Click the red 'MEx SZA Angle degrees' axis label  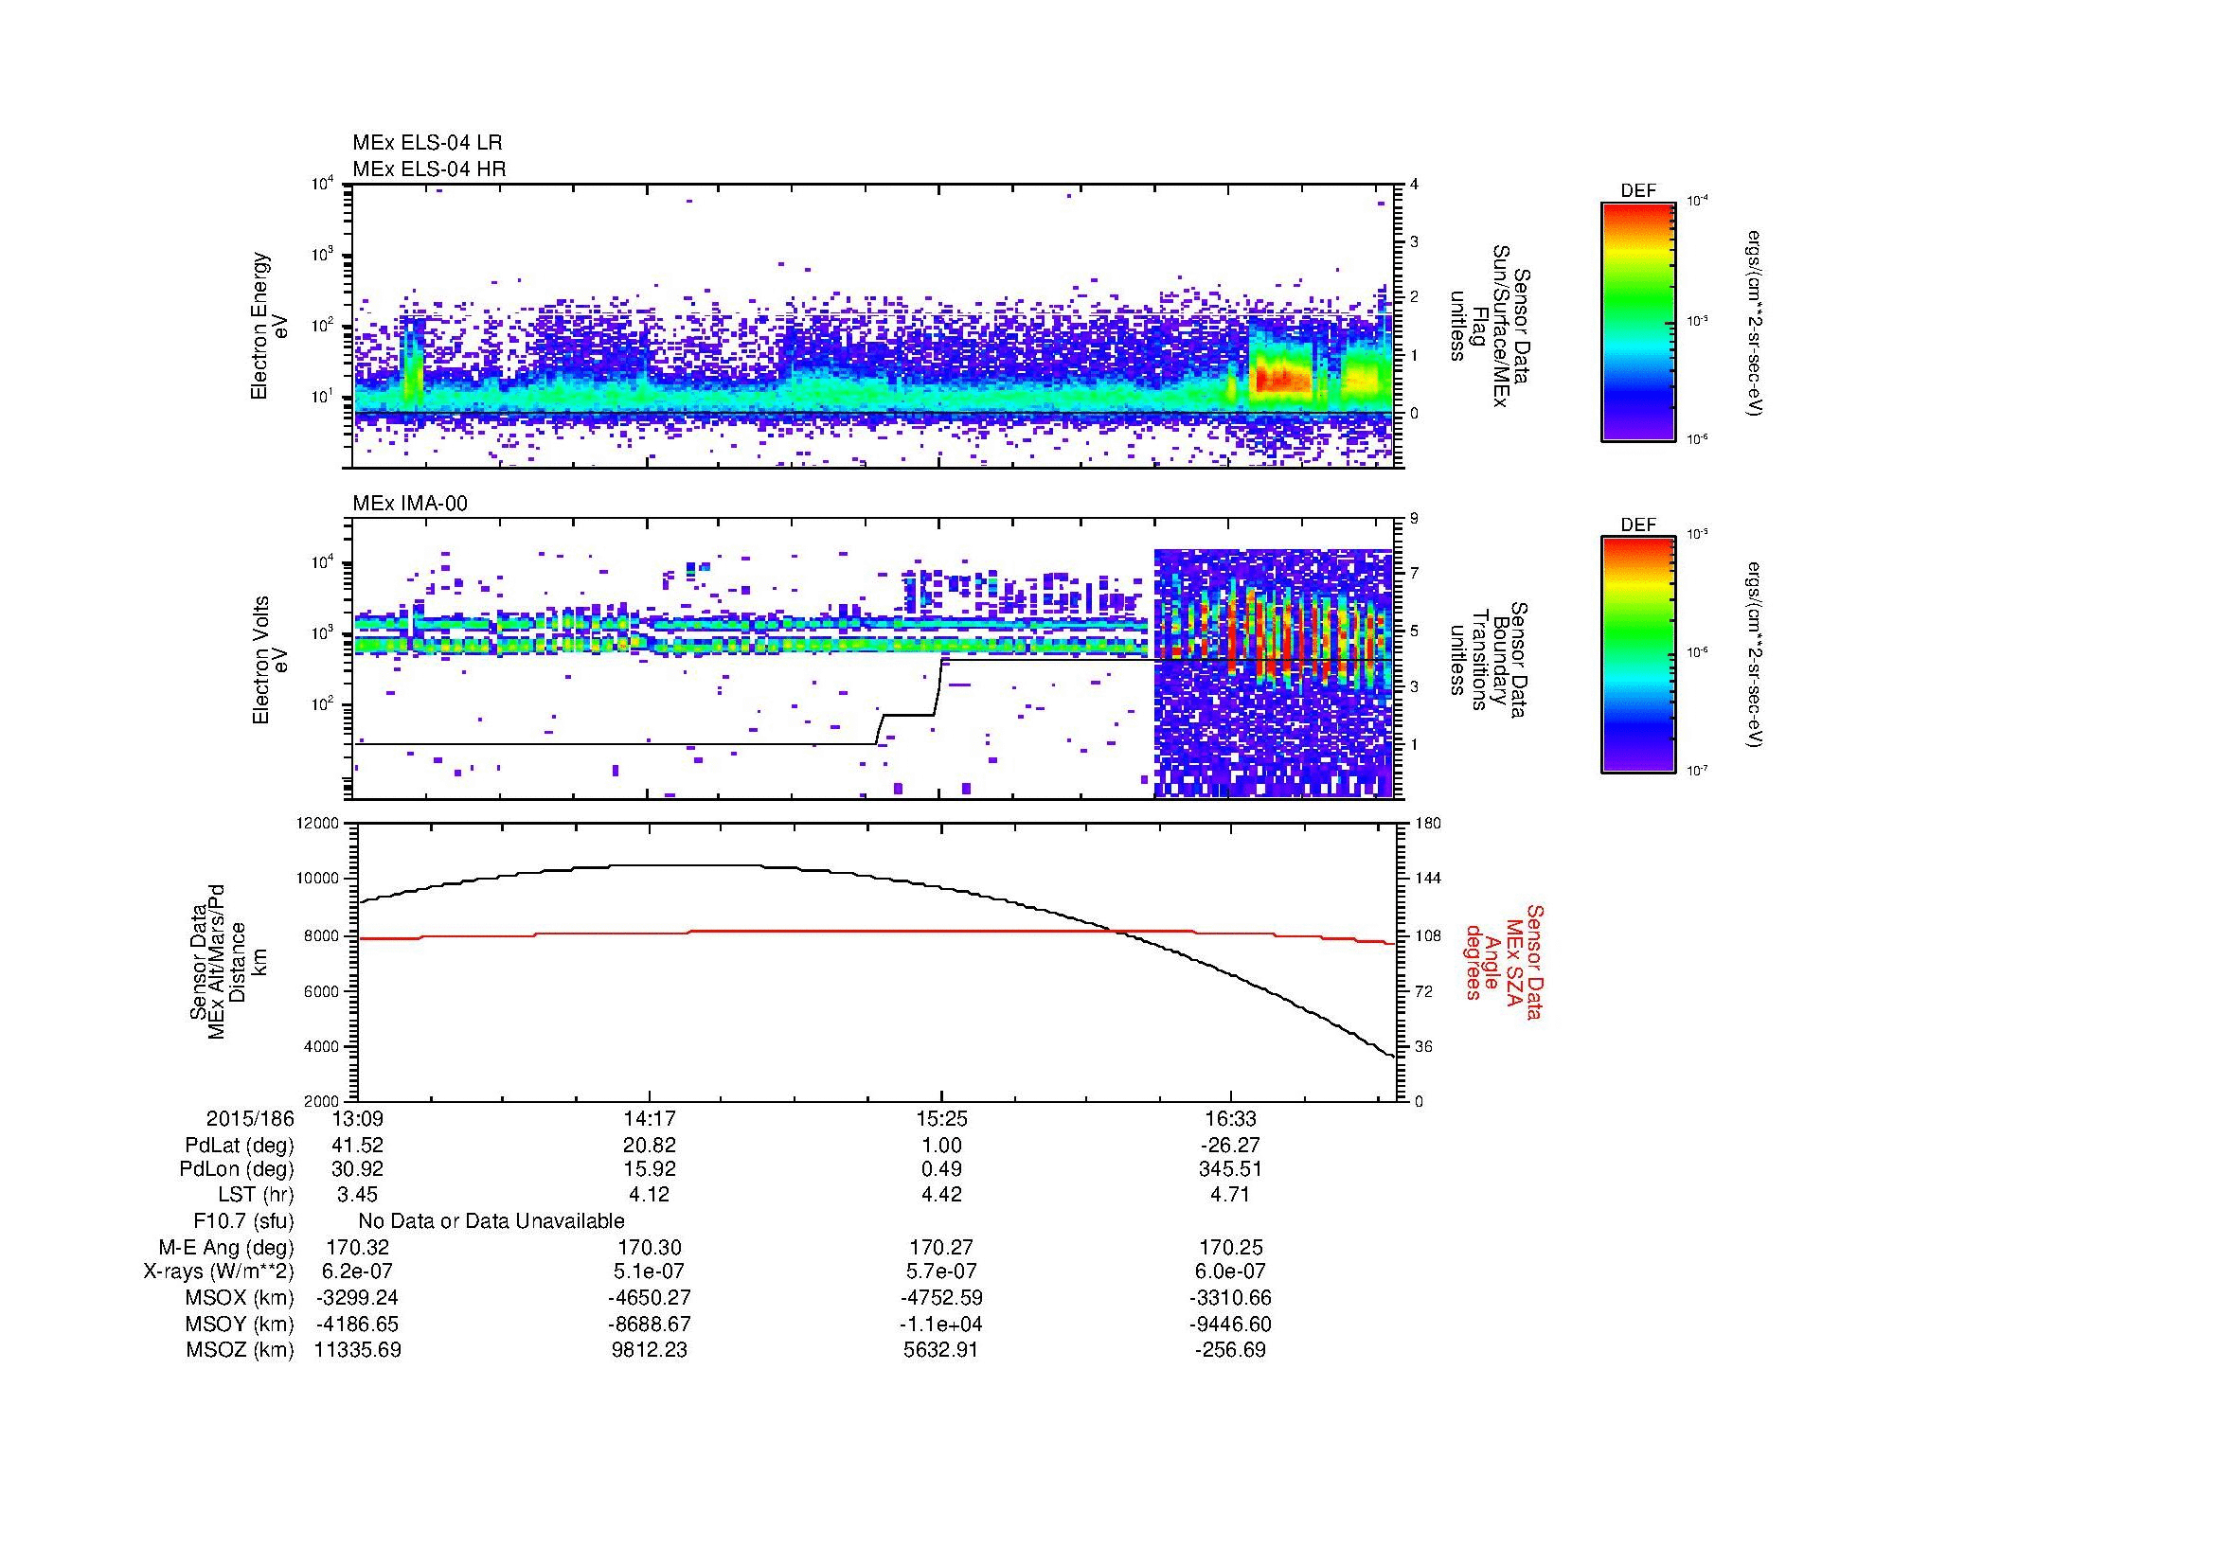coord(1504,961)
